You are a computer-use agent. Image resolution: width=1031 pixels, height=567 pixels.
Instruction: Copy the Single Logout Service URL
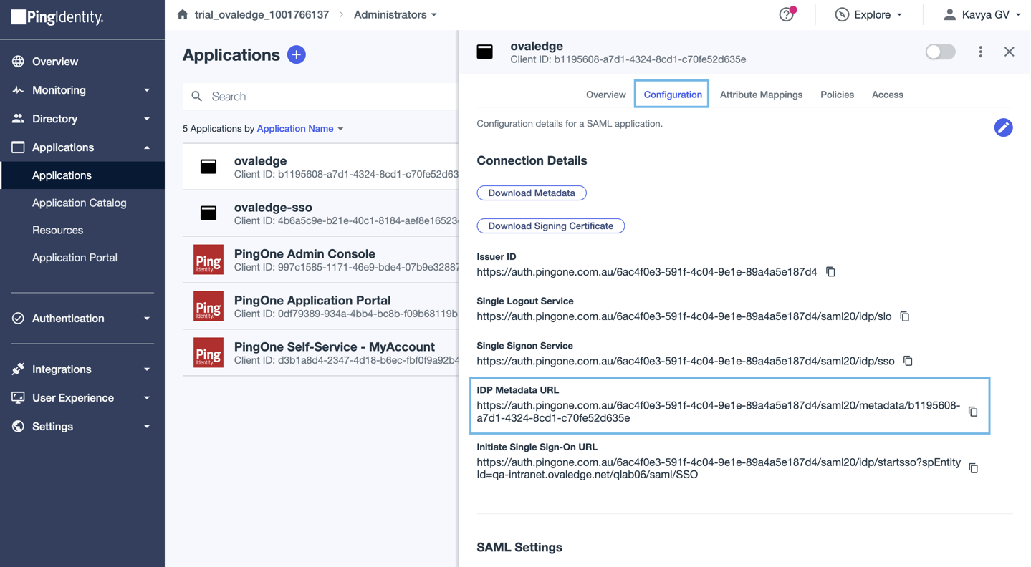coord(905,316)
